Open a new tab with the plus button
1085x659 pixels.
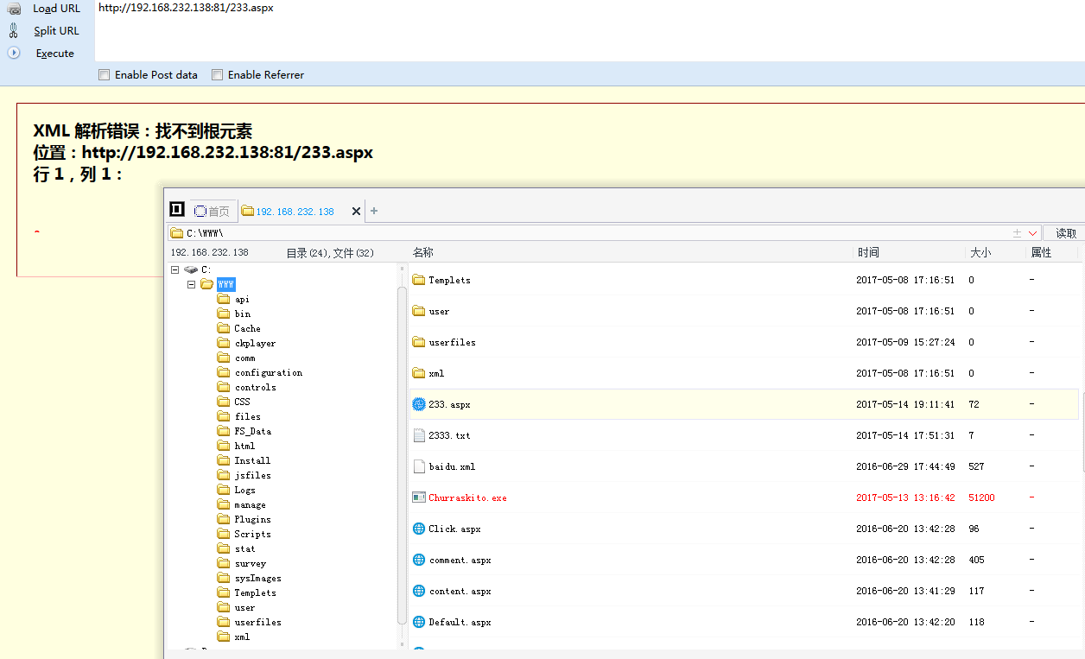point(373,210)
